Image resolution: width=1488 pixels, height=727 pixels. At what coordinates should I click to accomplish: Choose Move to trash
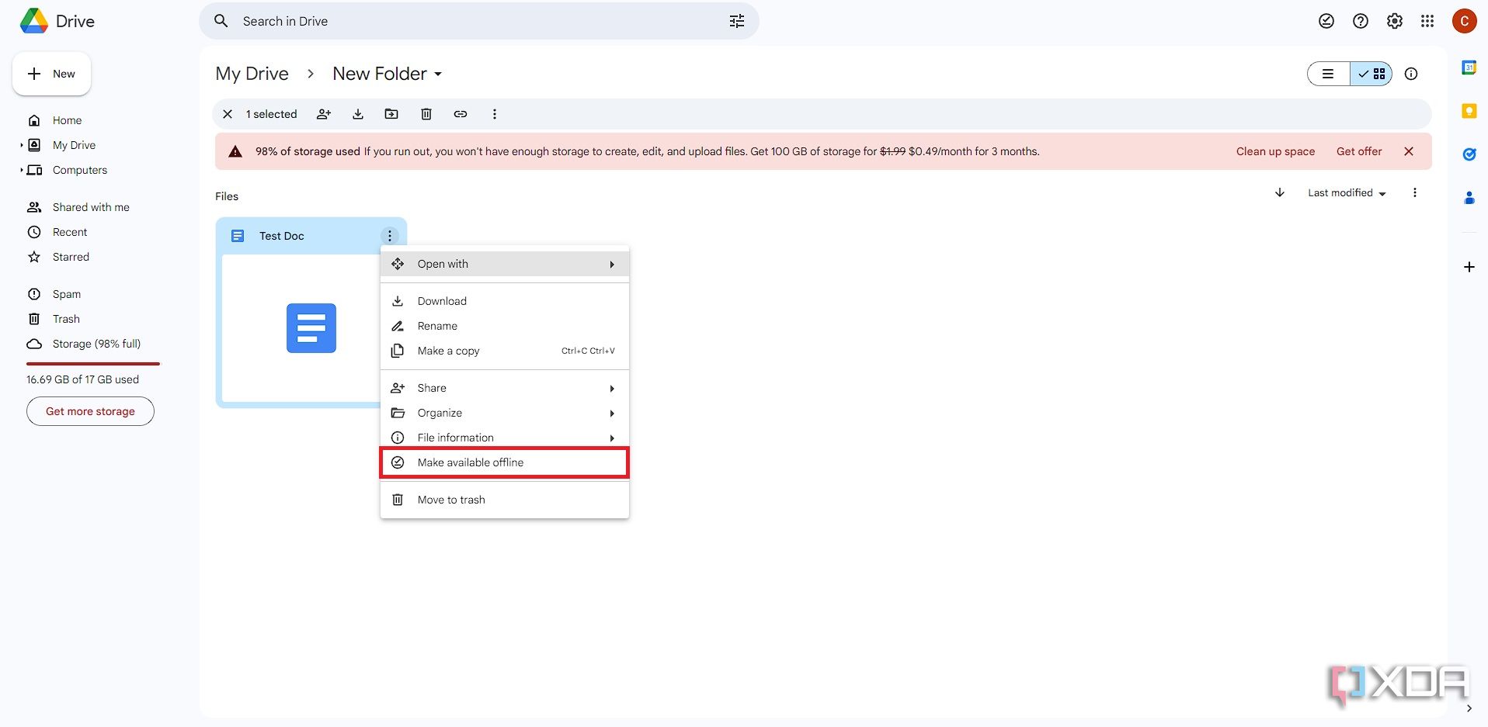point(505,500)
